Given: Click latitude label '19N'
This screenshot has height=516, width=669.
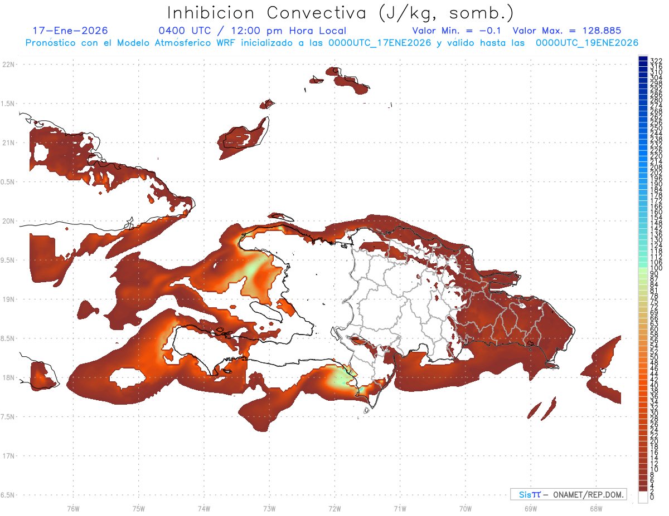Looking at the screenshot, I should (x=8, y=299).
